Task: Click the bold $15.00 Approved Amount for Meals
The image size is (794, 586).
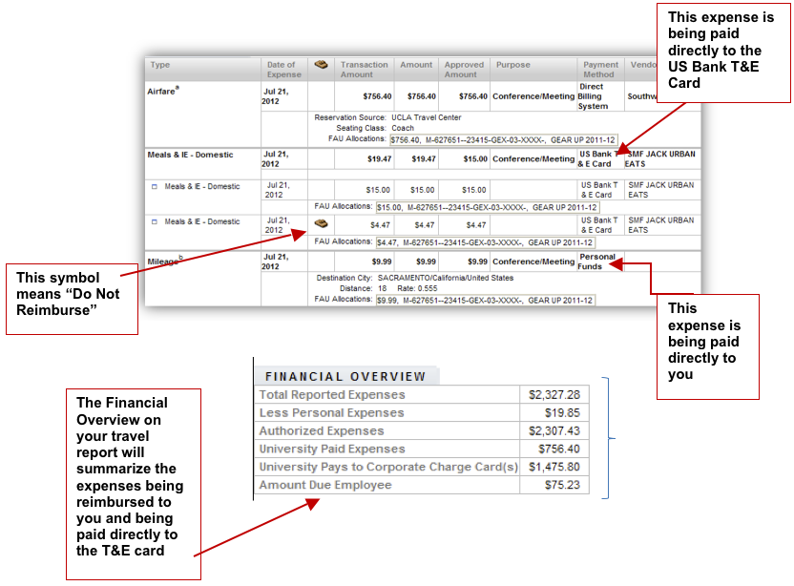Action: (475, 159)
